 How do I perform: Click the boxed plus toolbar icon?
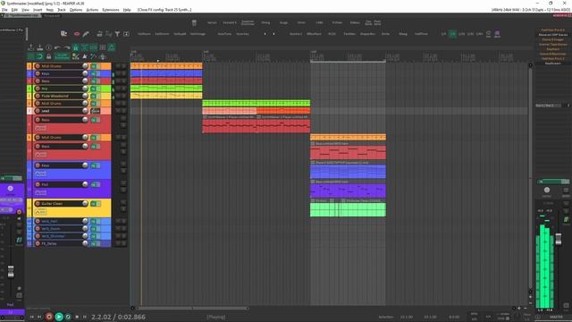(x=126, y=34)
